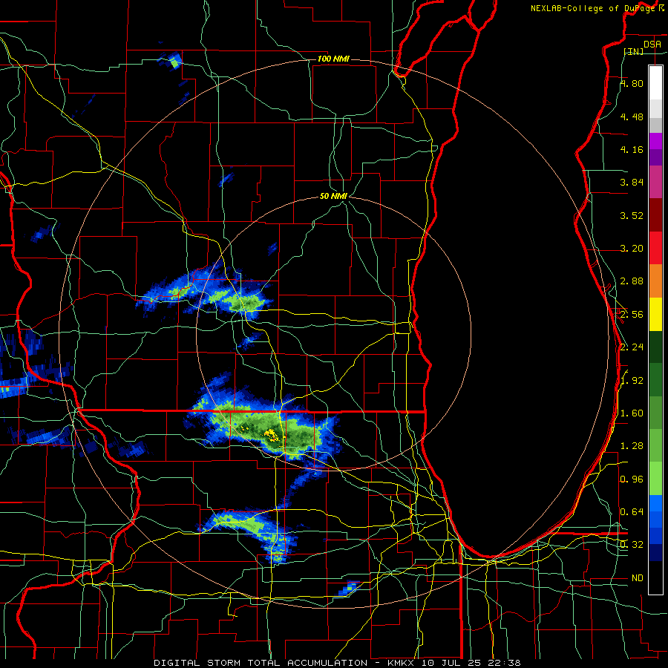Select the pink legend swatch near 3.84
The image size is (668, 668).
click(x=655, y=182)
